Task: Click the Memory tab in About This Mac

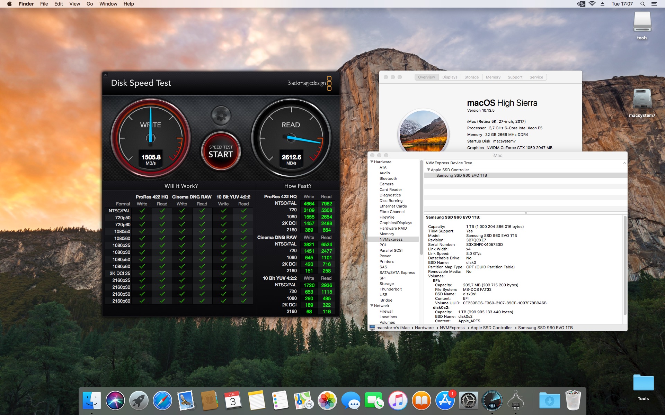Action: point(493,77)
